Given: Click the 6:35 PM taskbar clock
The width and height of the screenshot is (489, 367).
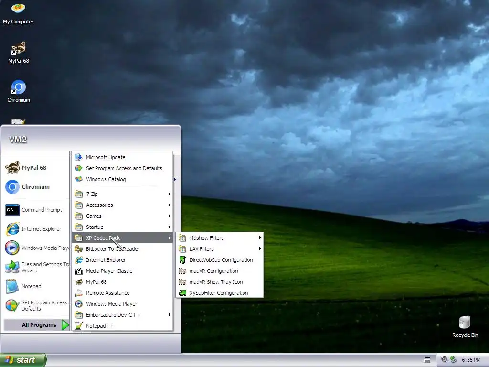Looking at the screenshot, I should coord(471,360).
